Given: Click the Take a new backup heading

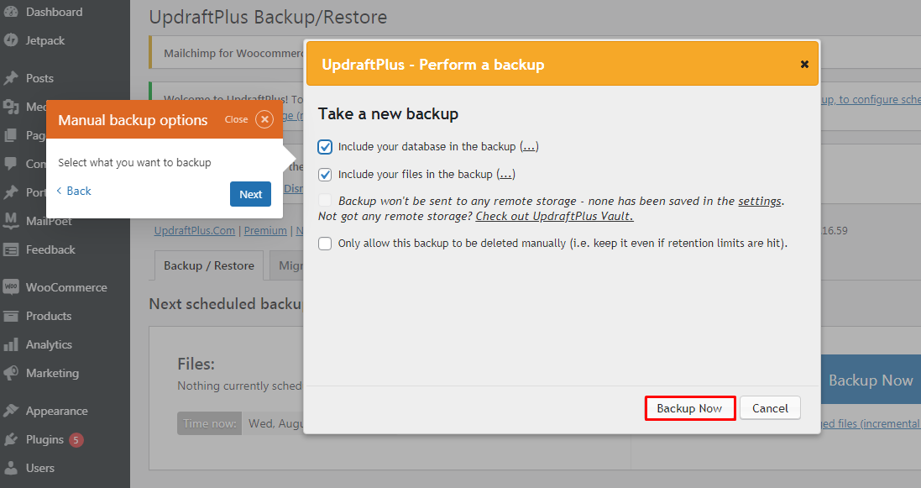Looking at the screenshot, I should 388,114.
